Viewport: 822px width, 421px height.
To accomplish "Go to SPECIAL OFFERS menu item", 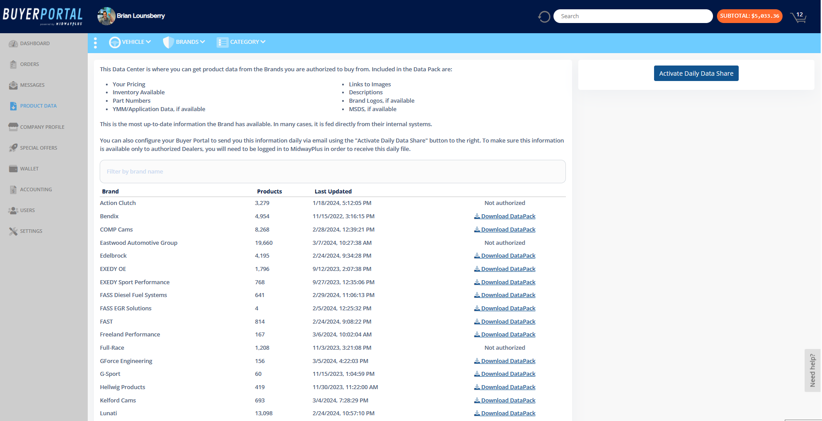I will 39,148.
